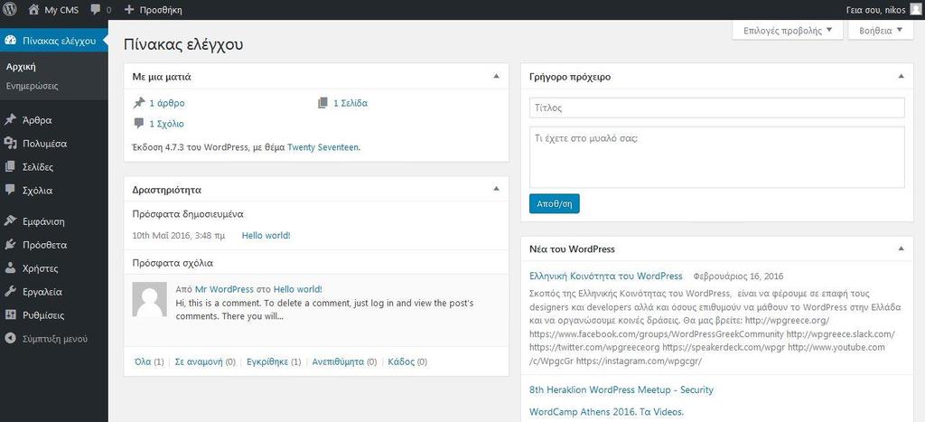Viewport: 925px width, 422px height.
Task: Filter comments by Ανεπιθύμητα
Action: (x=338, y=361)
